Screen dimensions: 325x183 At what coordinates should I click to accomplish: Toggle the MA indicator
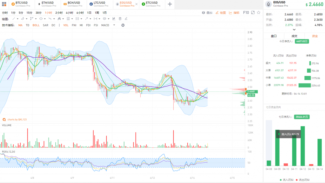(20, 25)
